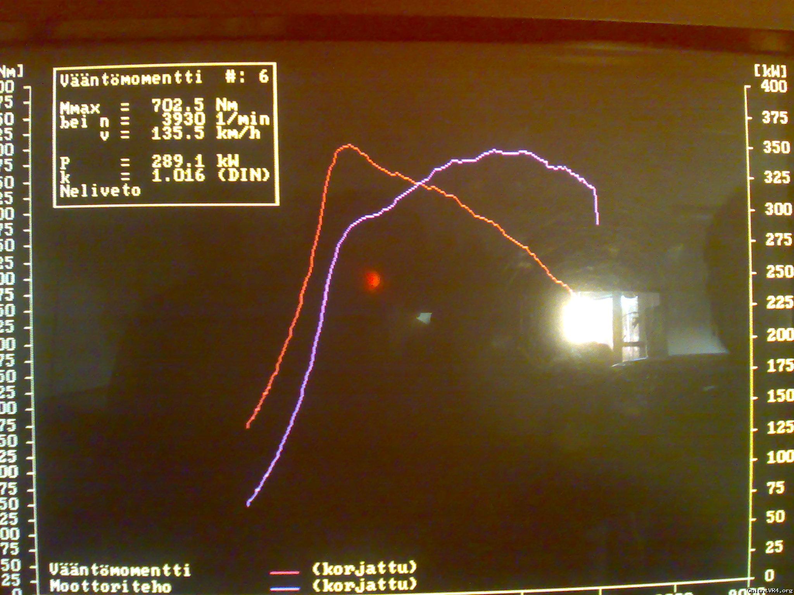Click the 200 tick on kW axis
794x595 pixels.
pyautogui.click(x=779, y=334)
